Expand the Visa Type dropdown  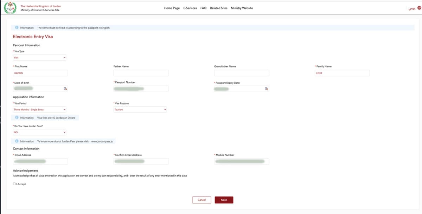click(x=39, y=58)
